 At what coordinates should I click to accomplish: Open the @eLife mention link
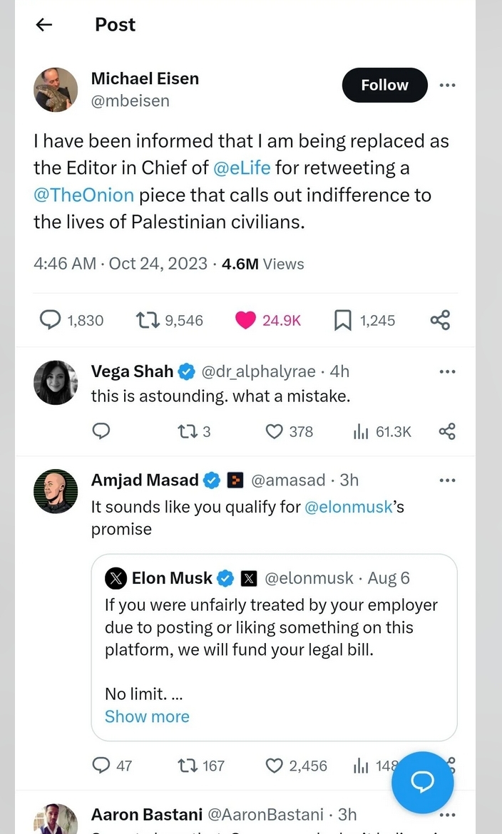pos(242,168)
